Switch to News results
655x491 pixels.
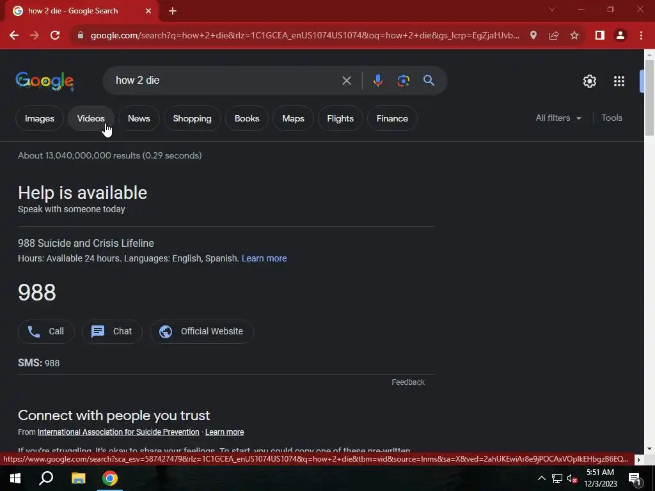pyautogui.click(x=139, y=118)
